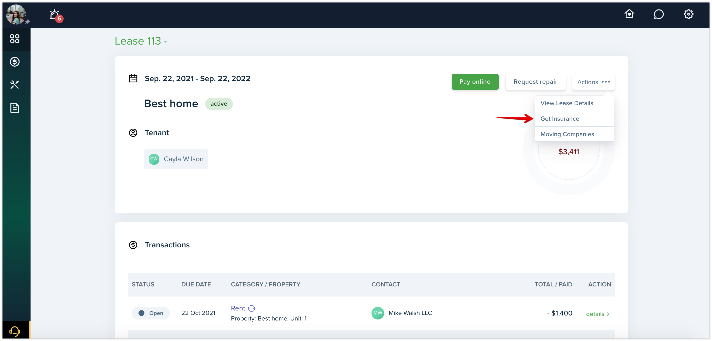This screenshot has height=341, width=712.
Task: Click the Sep. 22, 2021 lease date range
Action: [197, 78]
